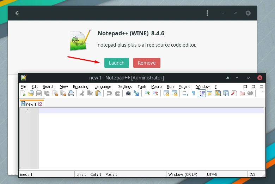Open the Document Map icon
The image size is (275, 184).
pyautogui.click(x=218, y=93)
